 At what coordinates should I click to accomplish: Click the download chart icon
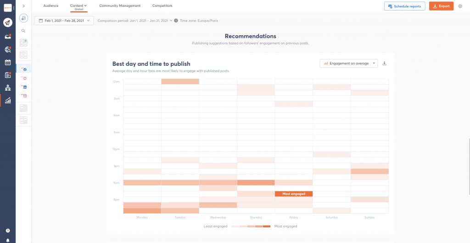coord(384,63)
